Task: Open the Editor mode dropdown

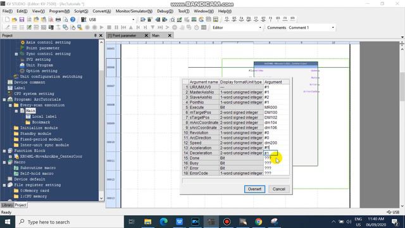Action: point(260,27)
